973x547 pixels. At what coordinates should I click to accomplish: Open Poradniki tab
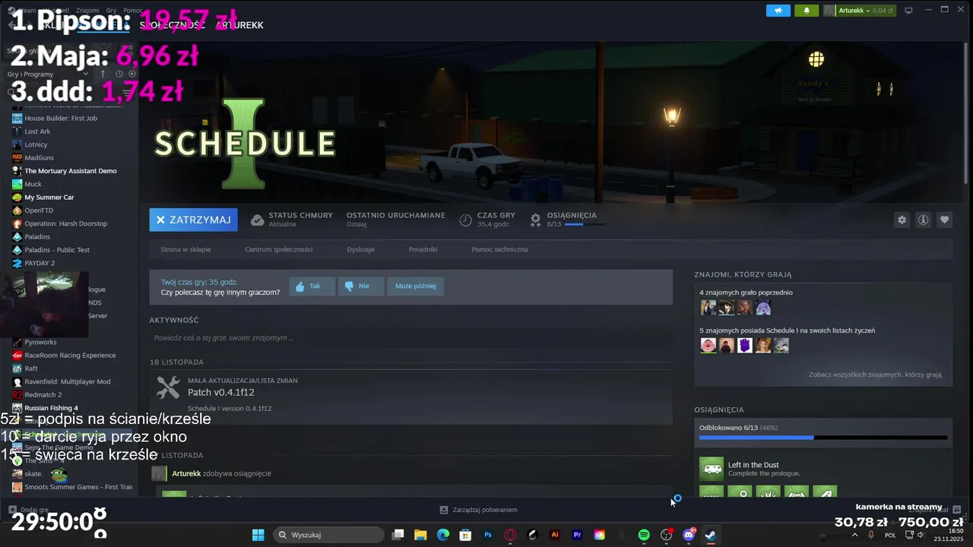click(423, 249)
